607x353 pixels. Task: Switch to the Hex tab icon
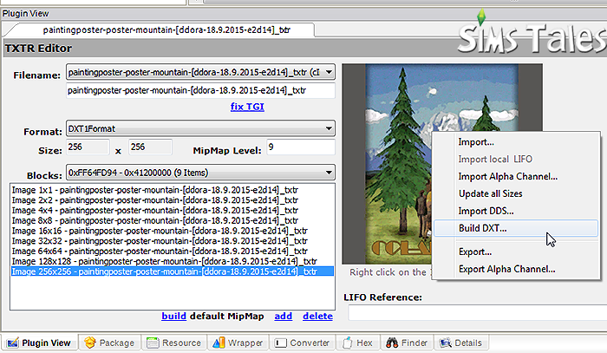click(x=348, y=343)
